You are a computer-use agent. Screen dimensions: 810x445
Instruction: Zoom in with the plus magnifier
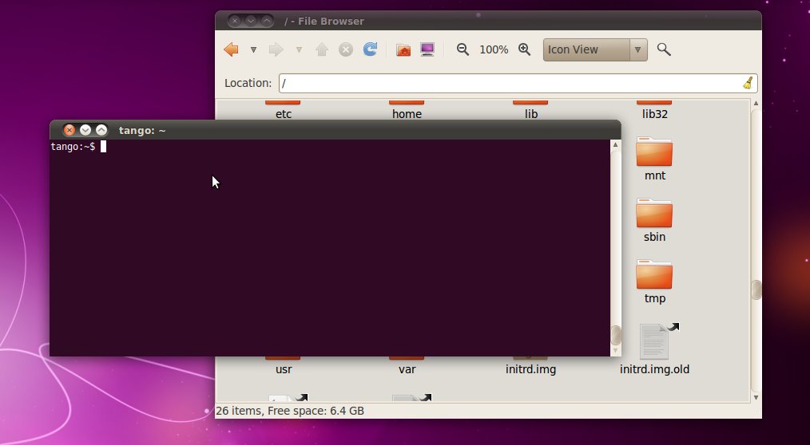click(x=524, y=49)
